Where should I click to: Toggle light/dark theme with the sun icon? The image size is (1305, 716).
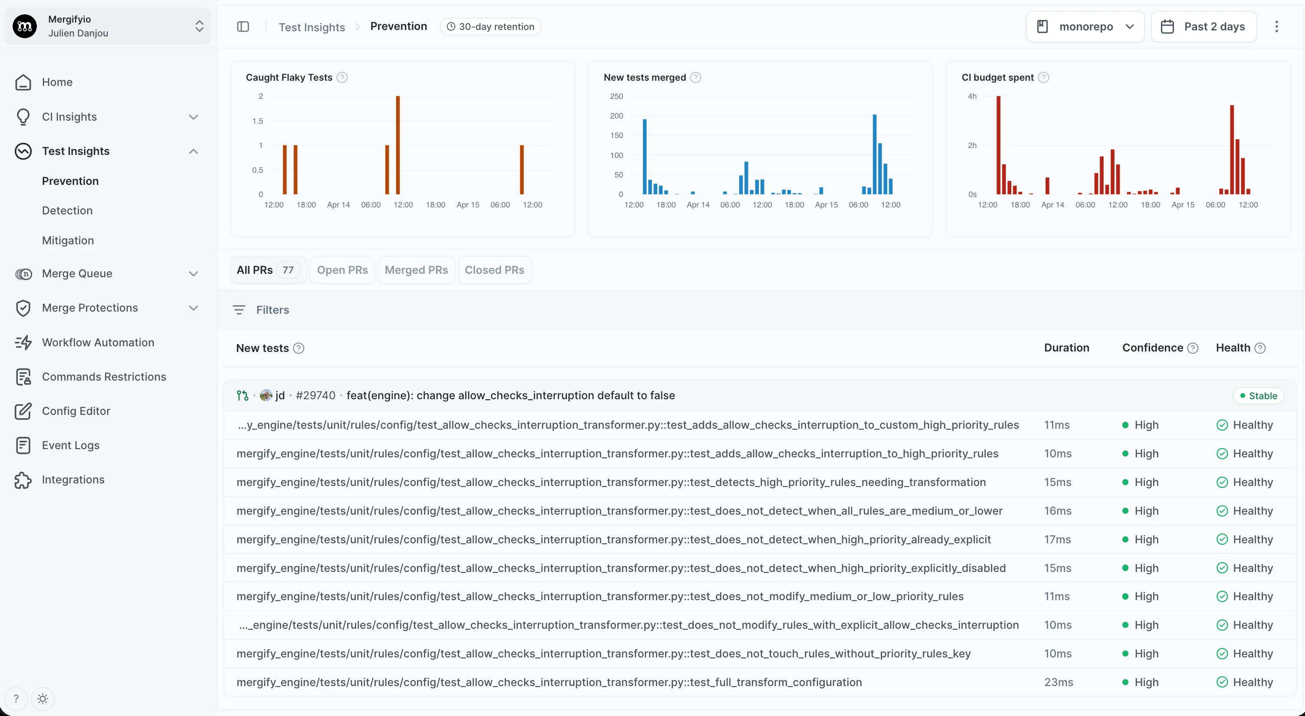tap(43, 698)
